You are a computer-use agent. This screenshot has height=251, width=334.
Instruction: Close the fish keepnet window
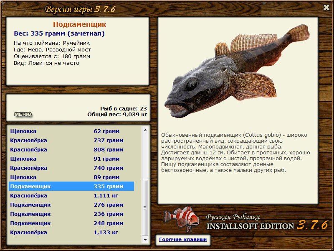pyautogui.click(x=326, y=7)
